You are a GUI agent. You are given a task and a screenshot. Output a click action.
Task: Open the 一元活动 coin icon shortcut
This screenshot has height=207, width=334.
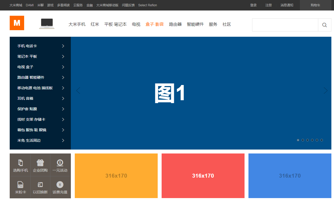(x=60, y=163)
